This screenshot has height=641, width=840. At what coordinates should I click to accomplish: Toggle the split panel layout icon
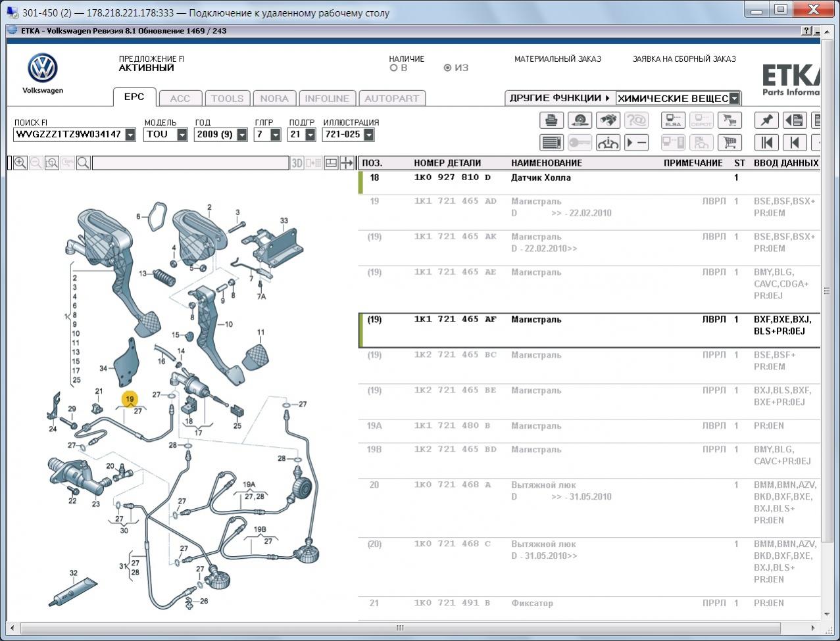pos(331,163)
